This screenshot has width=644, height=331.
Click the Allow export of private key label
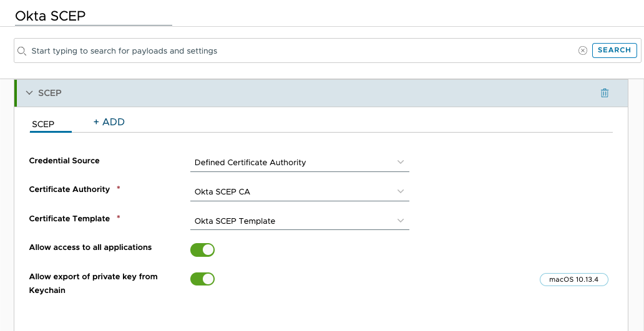(x=93, y=277)
